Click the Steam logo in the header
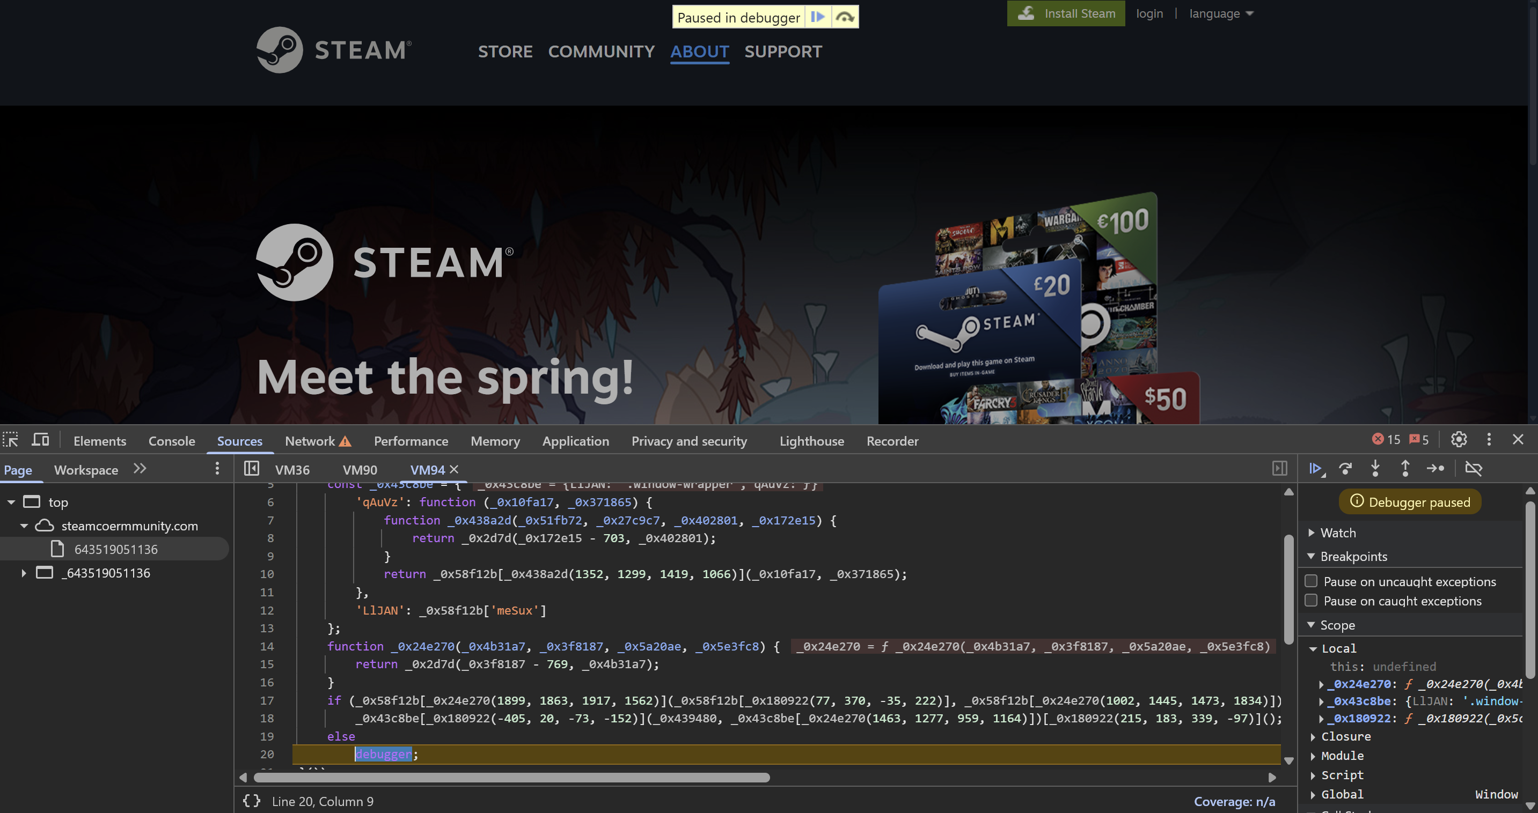Image resolution: width=1538 pixels, height=813 pixels. click(334, 49)
